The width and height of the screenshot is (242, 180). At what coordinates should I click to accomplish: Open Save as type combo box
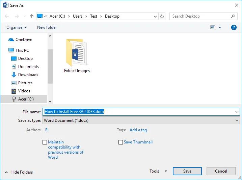click(x=141, y=120)
